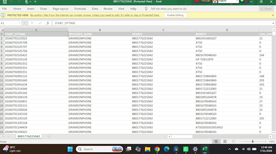Click the Name Box showing A1
The height and width of the screenshot is (154, 276).
pos(9,23)
